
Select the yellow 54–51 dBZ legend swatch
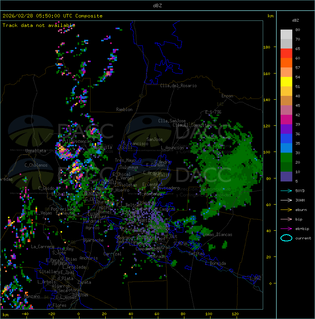286,82
